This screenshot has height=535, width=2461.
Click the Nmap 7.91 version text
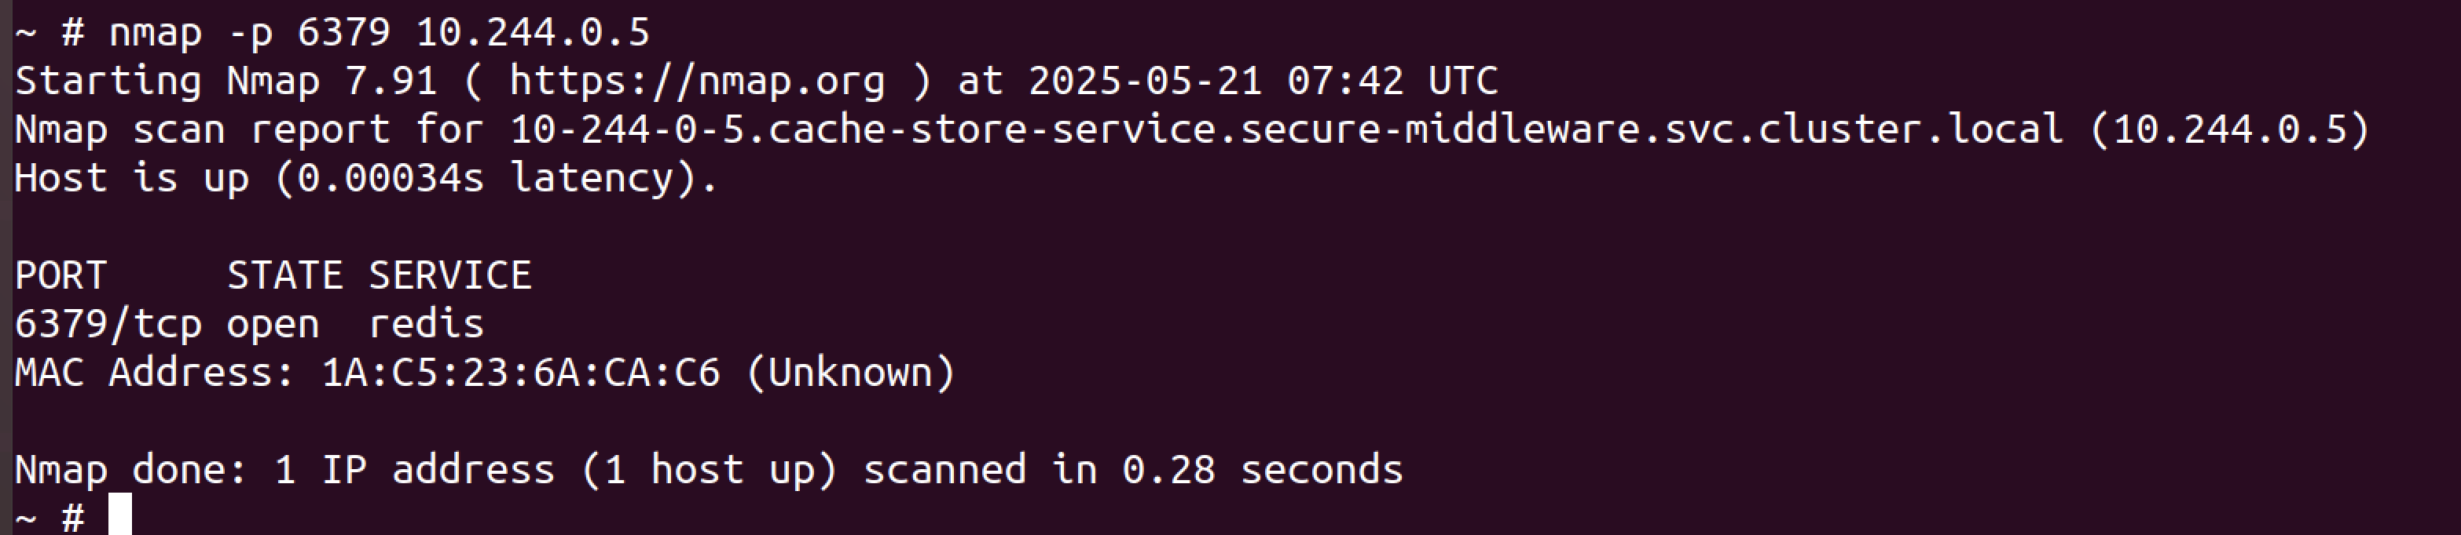pos(331,81)
